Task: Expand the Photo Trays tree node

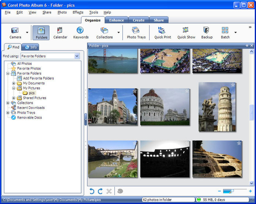Action: click(x=8, y=113)
